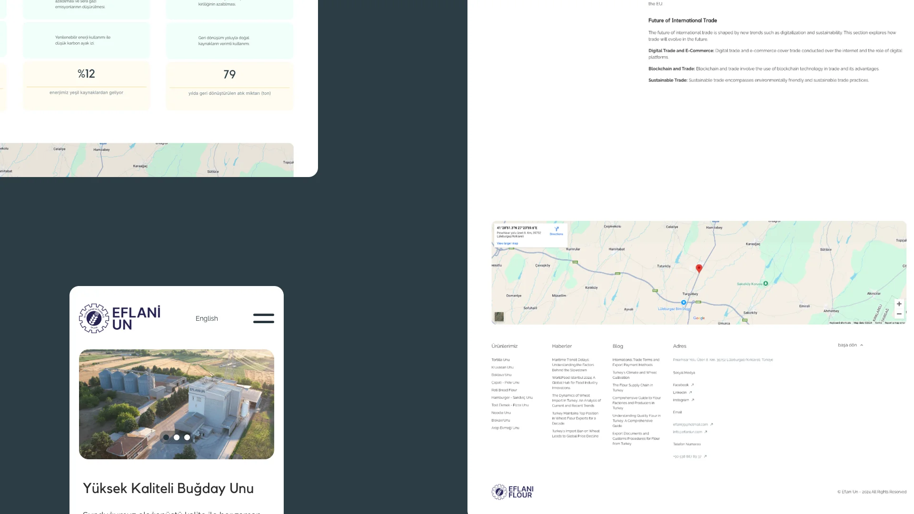
Task: Toggle satellite view thumbnail on map
Action: coord(499,316)
